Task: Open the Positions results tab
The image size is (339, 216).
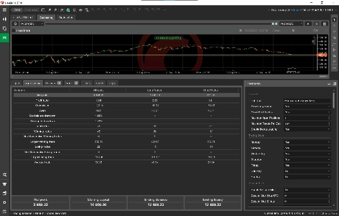Action: [53, 83]
